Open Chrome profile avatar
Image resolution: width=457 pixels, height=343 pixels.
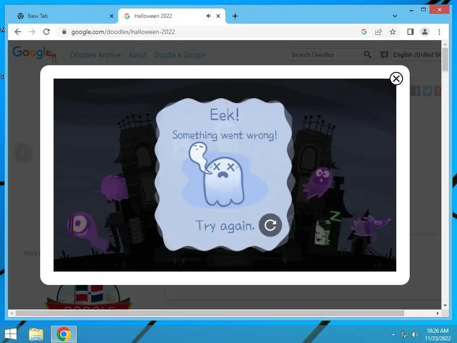pos(425,32)
